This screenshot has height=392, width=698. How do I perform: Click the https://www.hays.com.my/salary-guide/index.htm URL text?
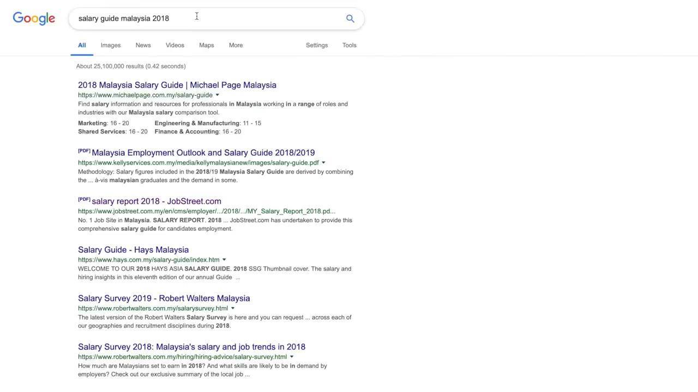[x=149, y=260]
